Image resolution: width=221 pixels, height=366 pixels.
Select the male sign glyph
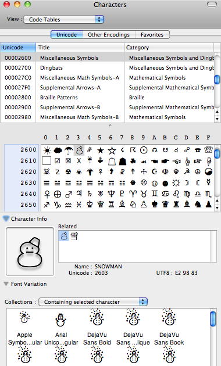pyautogui.click(x=69, y=194)
